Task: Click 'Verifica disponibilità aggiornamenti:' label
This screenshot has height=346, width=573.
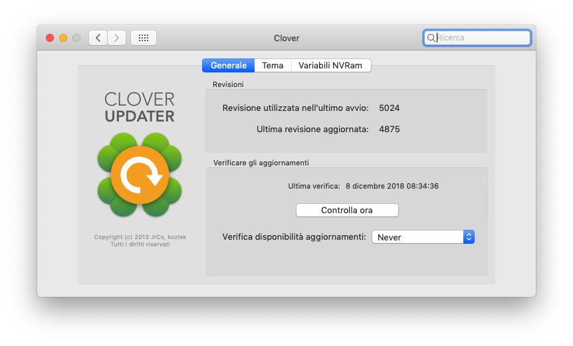Action: (x=294, y=237)
